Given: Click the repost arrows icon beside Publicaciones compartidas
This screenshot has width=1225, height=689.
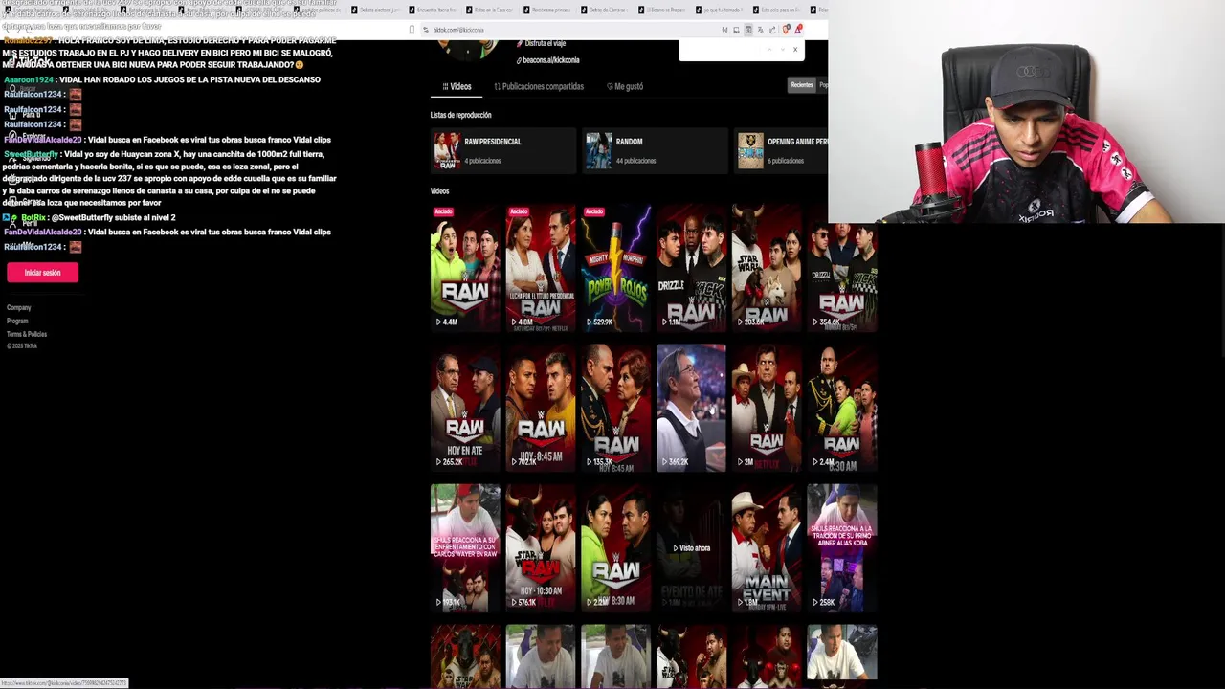Looking at the screenshot, I should 497,86.
